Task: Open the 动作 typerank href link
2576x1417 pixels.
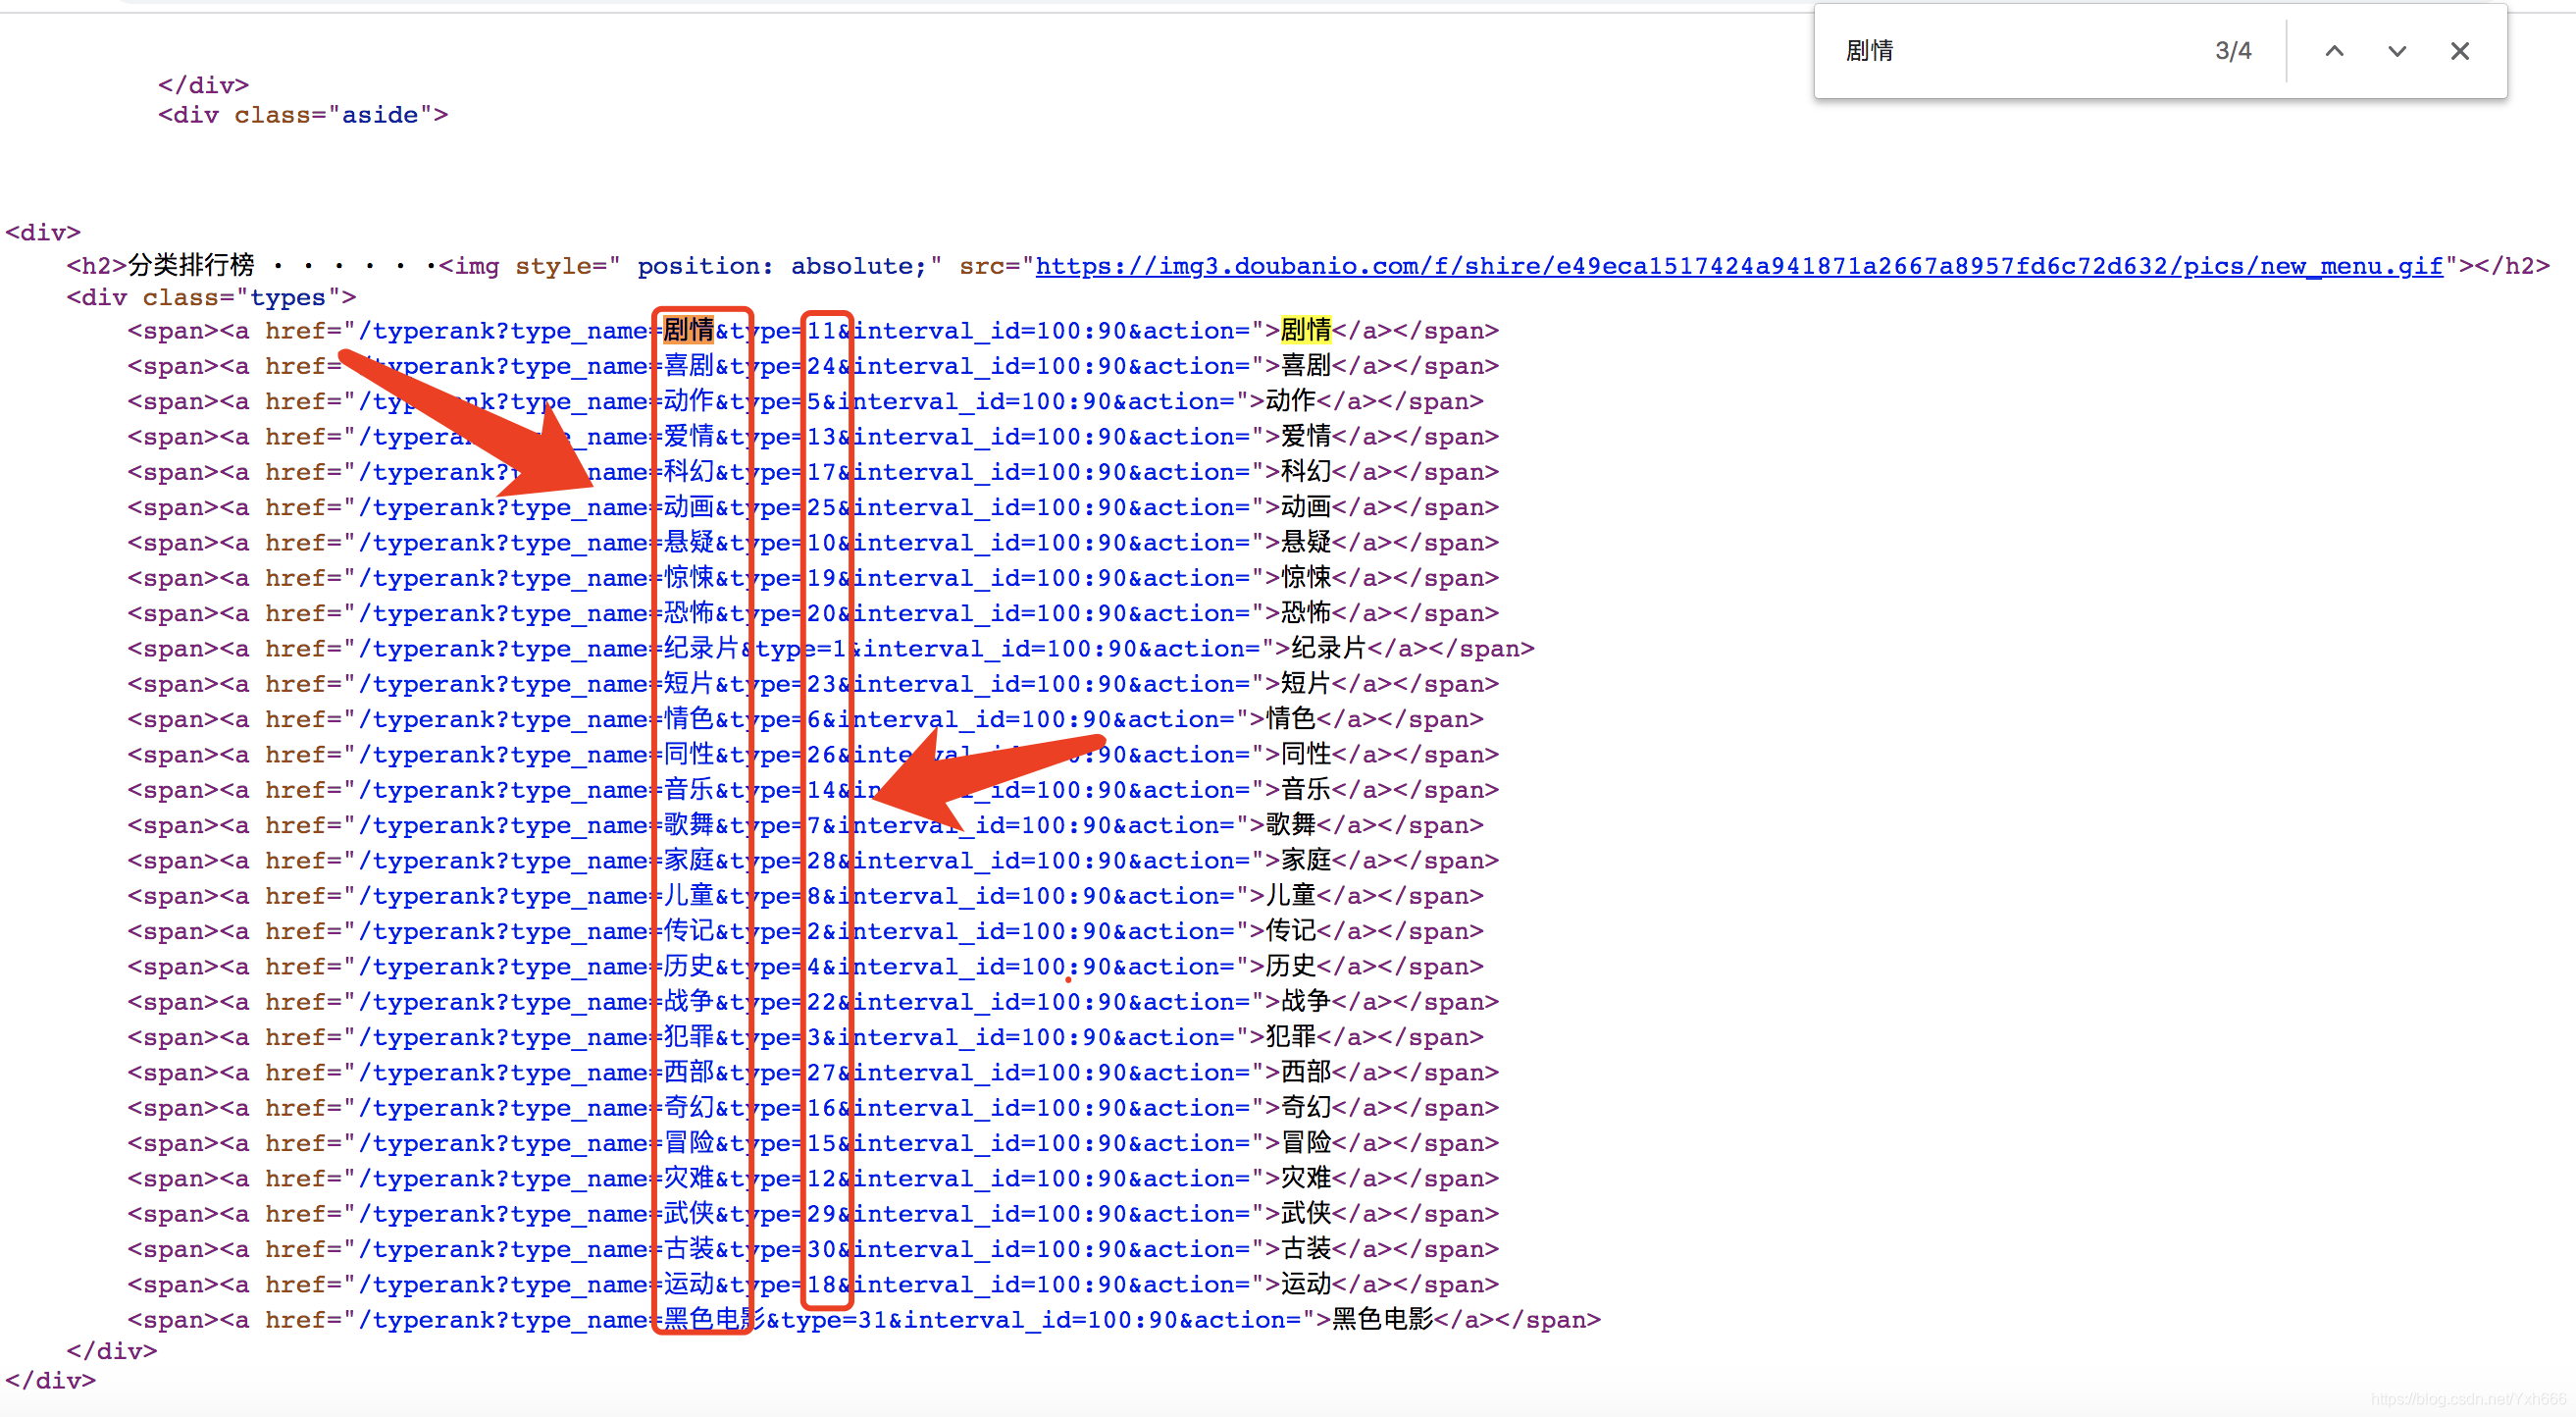Action: point(797,401)
